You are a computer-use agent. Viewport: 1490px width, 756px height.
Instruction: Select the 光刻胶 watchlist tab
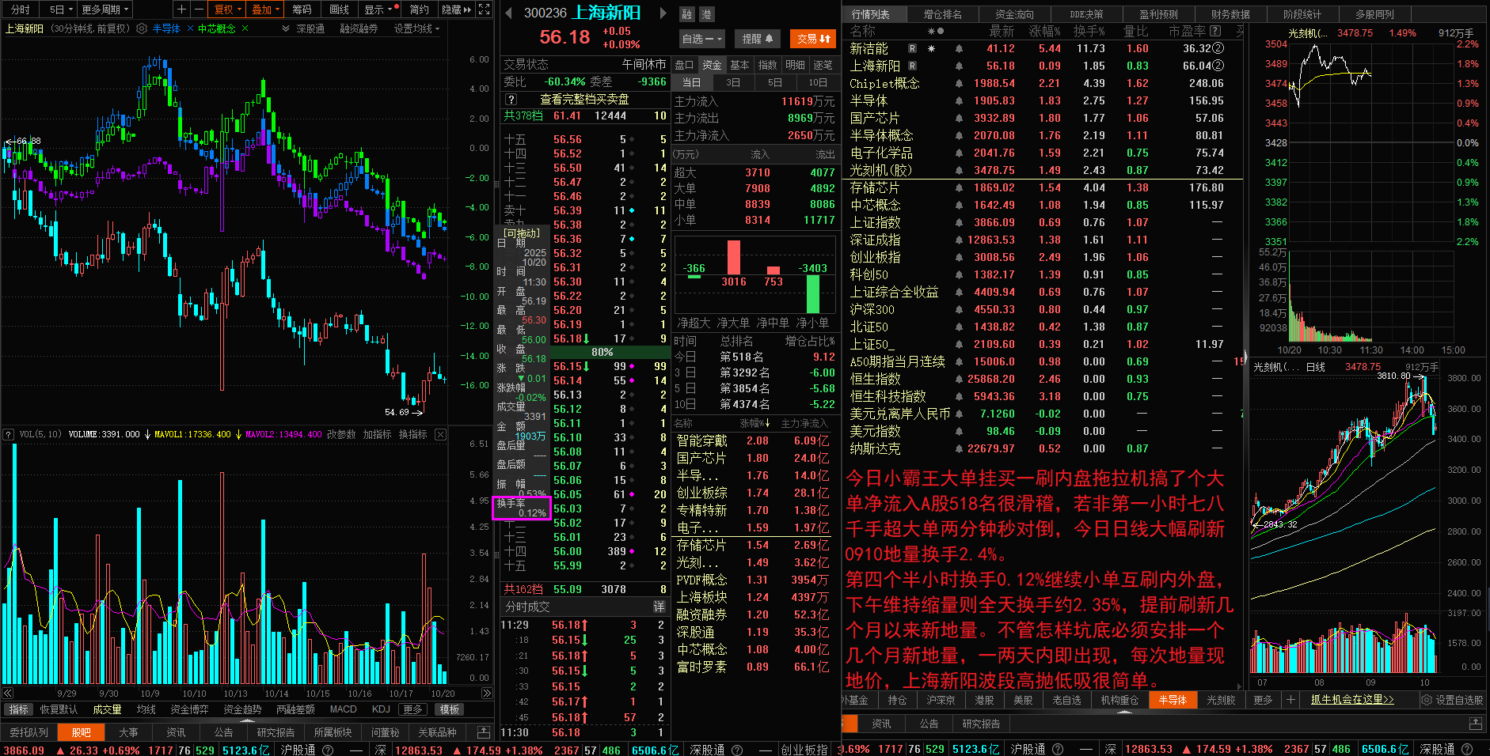coord(1221,700)
